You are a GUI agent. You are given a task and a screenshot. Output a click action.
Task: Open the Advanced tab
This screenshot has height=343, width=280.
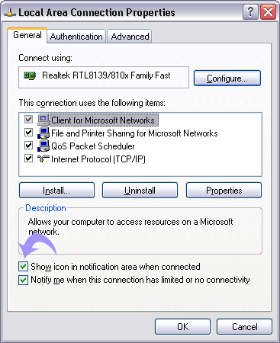130,37
